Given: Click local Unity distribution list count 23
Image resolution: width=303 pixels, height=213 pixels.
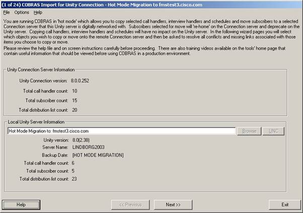Looking at the screenshot, I should [74, 179].
